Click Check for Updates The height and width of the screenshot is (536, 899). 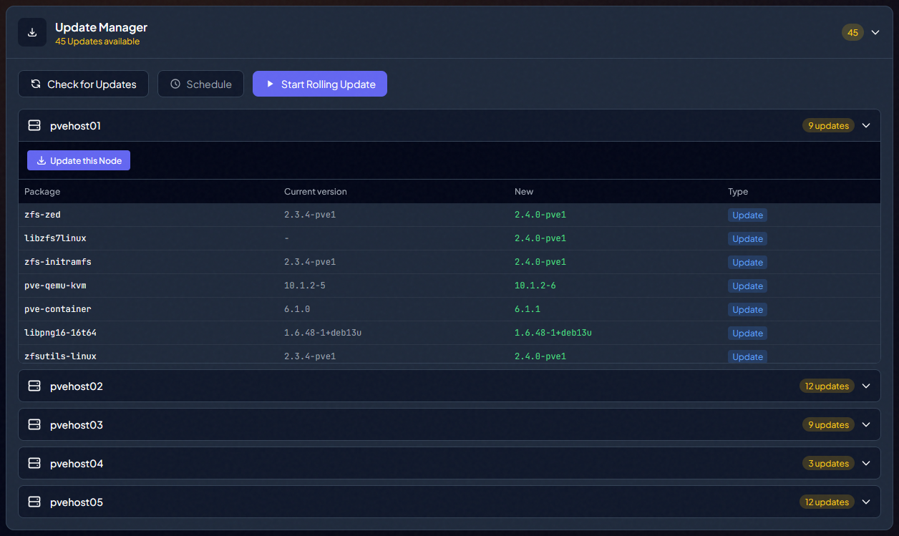click(x=83, y=84)
